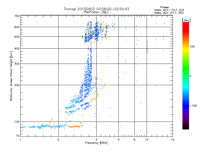Click the y-axis tick label '500'

pyautogui.click(x=17, y=37)
